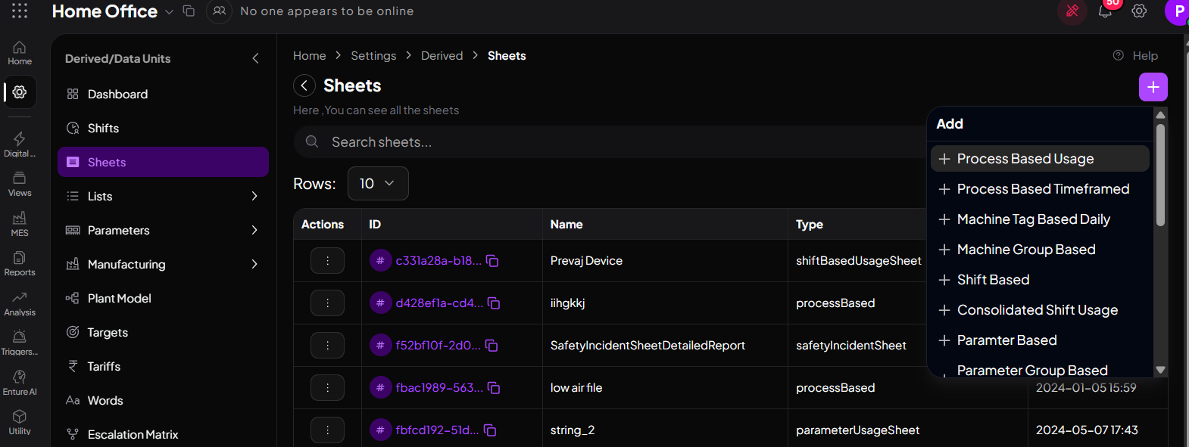Click the copy icon beside Home Office
This screenshot has height=447, width=1189.
point(189,11)
